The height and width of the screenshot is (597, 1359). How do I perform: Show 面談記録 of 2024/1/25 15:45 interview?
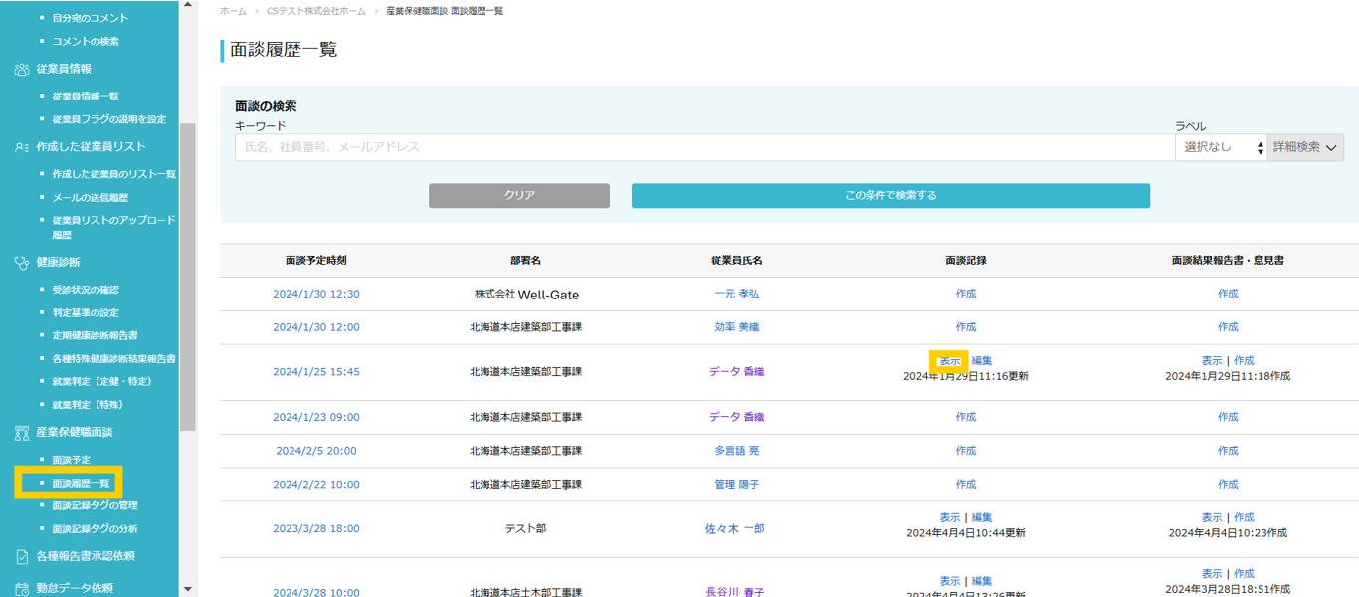(x=949, y=361)
